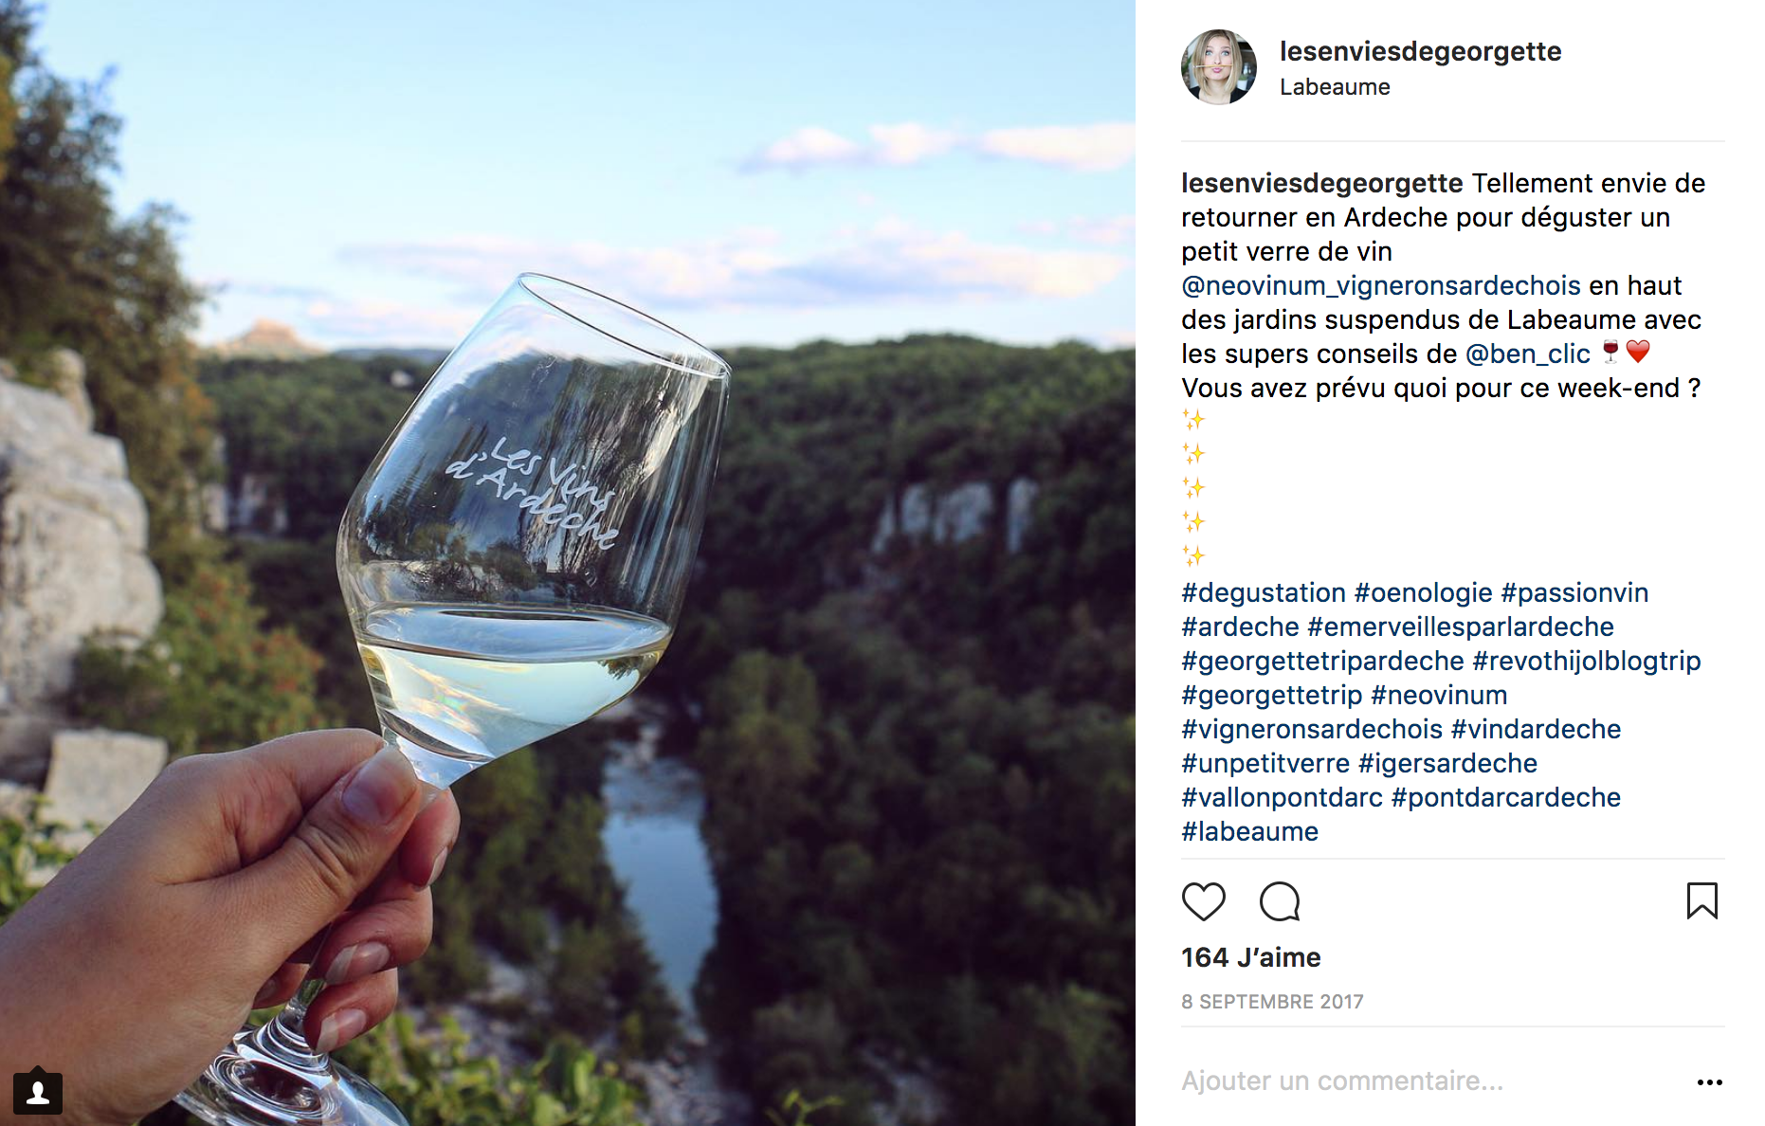Visit the @neovinum_vigneronsardechois mention

pyautogui.click(x=1380, y=285)
